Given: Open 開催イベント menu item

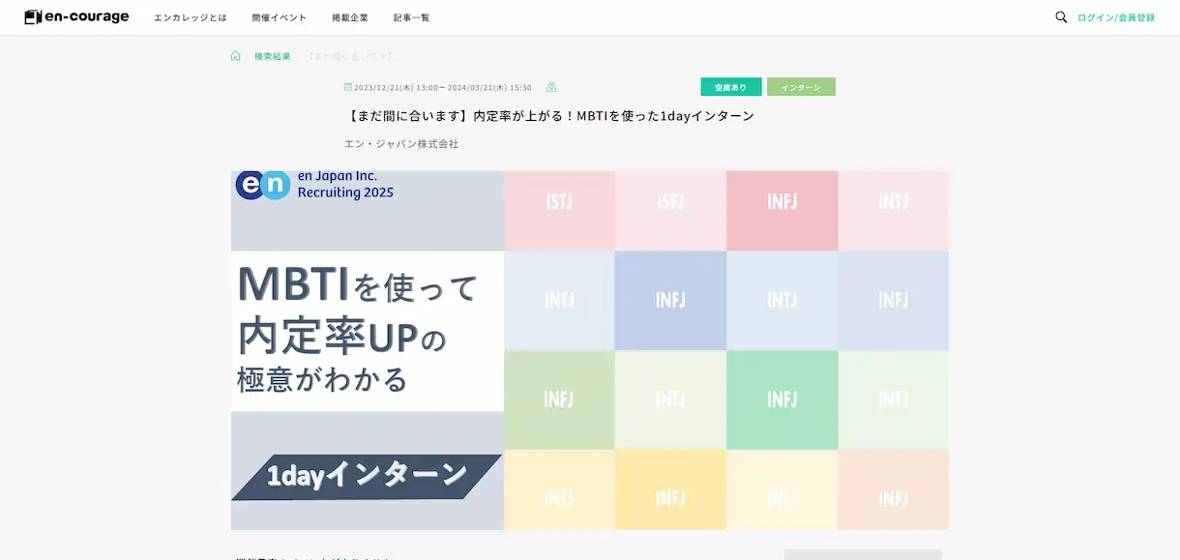Looking at the screenshot, I should click(x=279, y=17).
